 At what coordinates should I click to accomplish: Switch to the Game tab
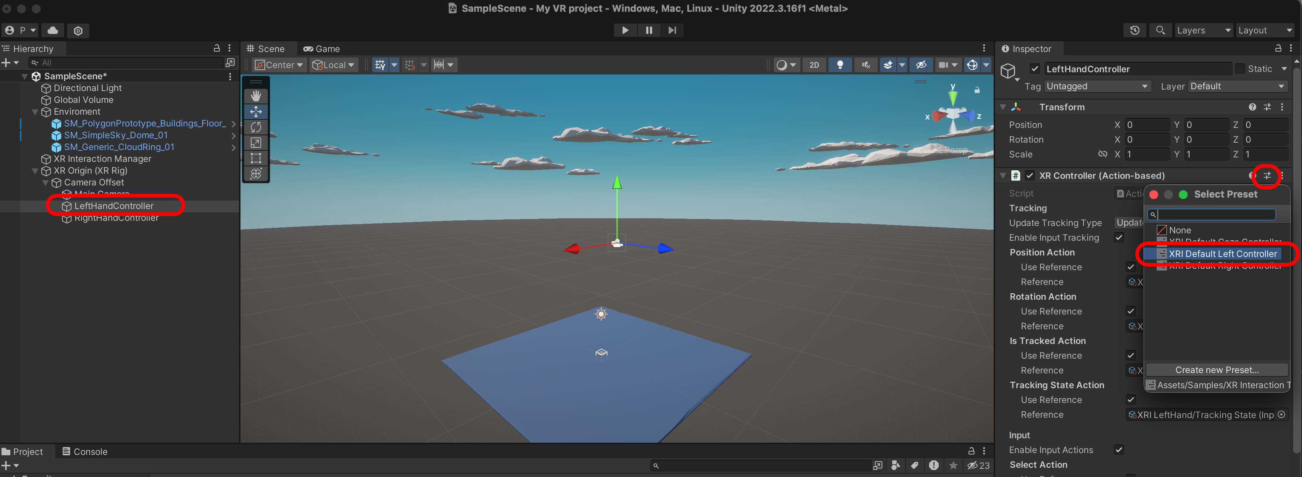coord(322,49)
